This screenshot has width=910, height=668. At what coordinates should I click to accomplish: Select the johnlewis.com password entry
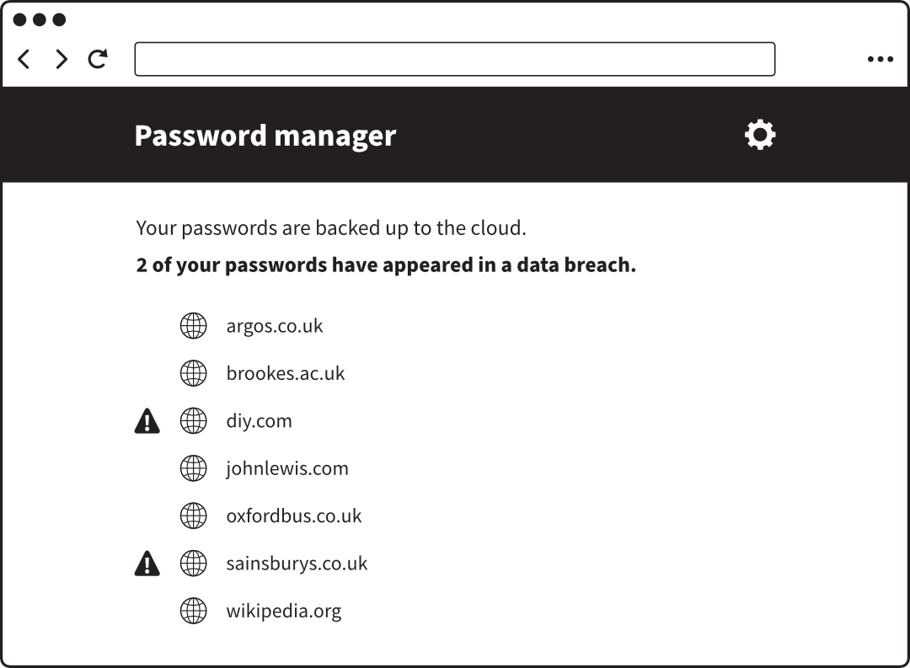click(x=286, y=468)
